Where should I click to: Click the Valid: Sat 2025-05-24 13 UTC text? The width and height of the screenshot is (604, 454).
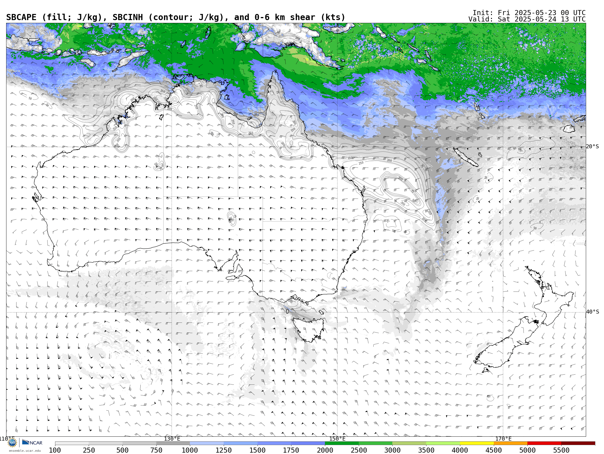(527, 19)
